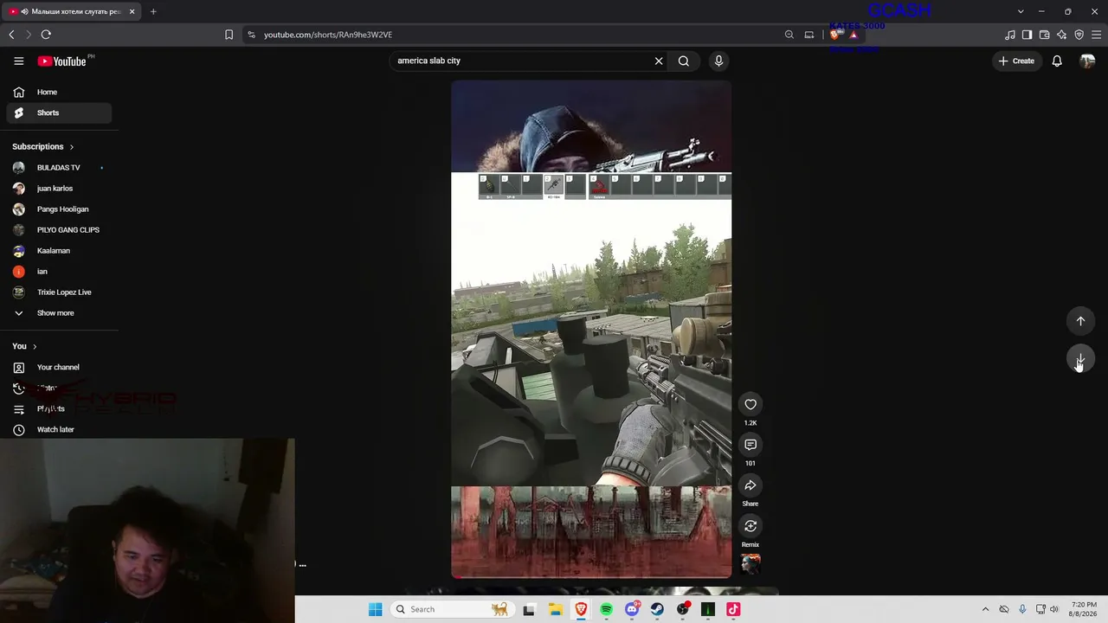Open site settings icon in address bar

251,35
